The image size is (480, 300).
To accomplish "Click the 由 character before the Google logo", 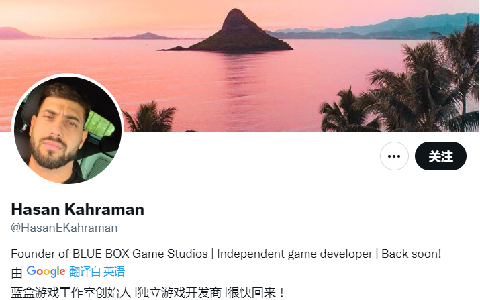I will point(17,272).
